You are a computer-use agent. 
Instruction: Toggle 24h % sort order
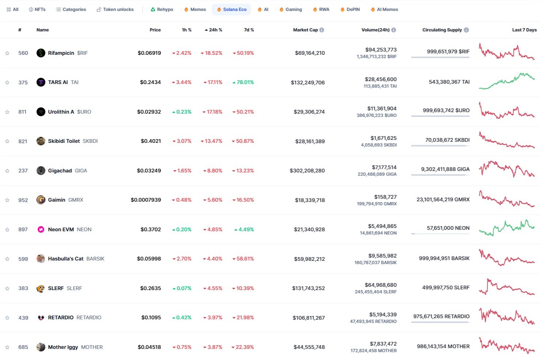tap(214, 30)
